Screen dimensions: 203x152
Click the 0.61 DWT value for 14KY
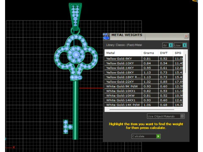(x=164, y=68)
